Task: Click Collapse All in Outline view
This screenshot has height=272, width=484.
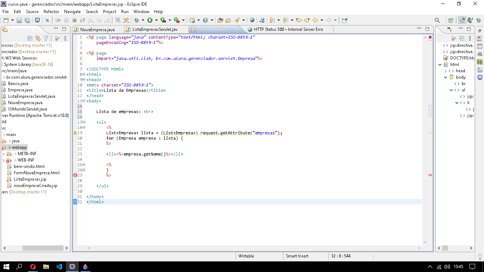Action: (462, 38)
